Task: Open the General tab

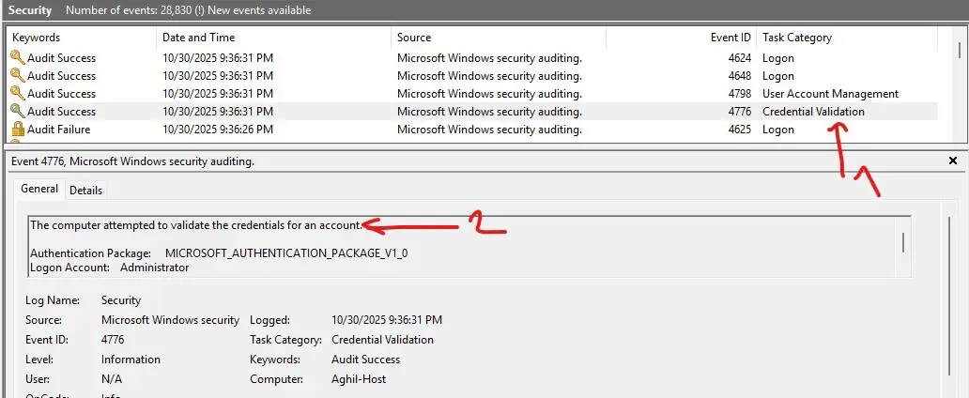Action: click(x=39, y=189)
